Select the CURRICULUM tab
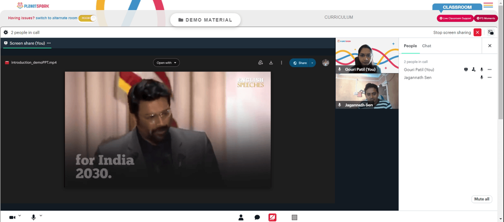 click(x=339, y=17)
